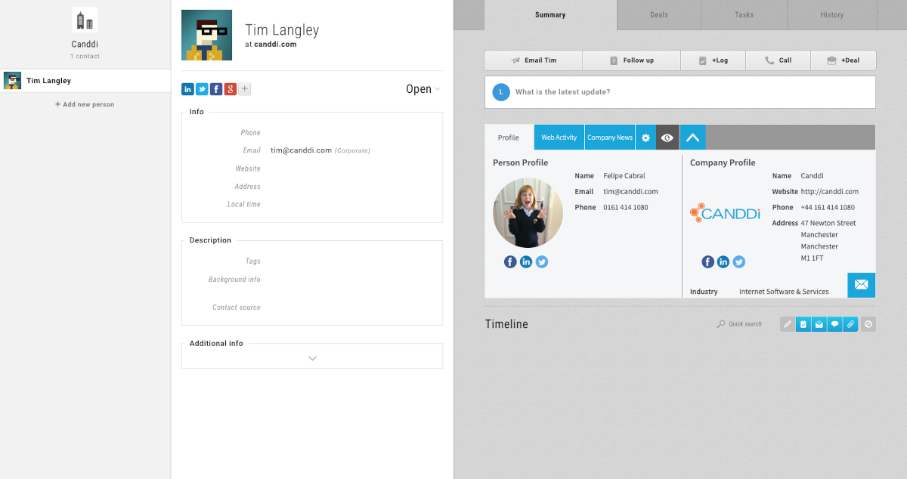This screenshot has width=907, height=479.
Task: Open Tim Langley's Google Plus icon
Action: 231,89
